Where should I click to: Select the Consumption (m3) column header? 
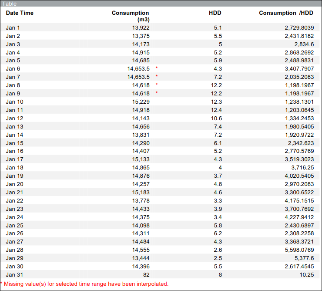(131, 16)
